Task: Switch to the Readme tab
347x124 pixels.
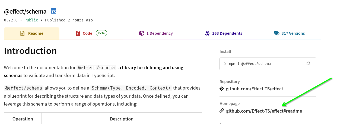Action: pos(36,33)
